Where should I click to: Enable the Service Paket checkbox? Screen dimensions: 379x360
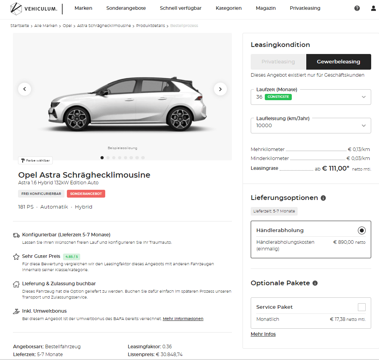pos(362,307)
